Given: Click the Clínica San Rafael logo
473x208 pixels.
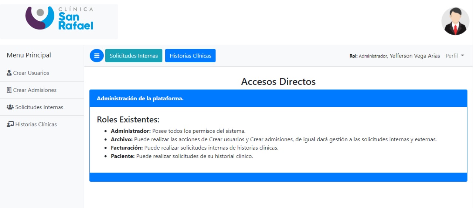Looking at the screenshot, I should tap(59, 18).
